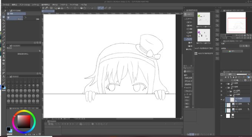Screen dimensions: 252x137
Task: Click the top icon in material quick-access strip
Action: [218, 11]
